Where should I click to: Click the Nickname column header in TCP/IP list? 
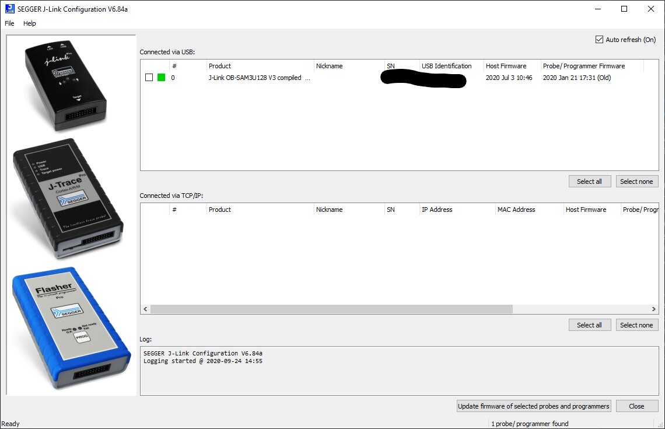pyautogui.click(x=349, y=210)
